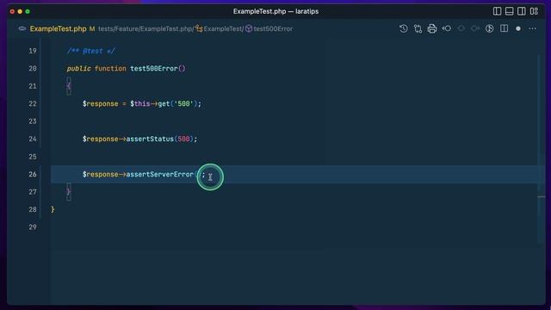Click assertStatus on line 24
Screen dimensions: 551x310
coord(150,139)
